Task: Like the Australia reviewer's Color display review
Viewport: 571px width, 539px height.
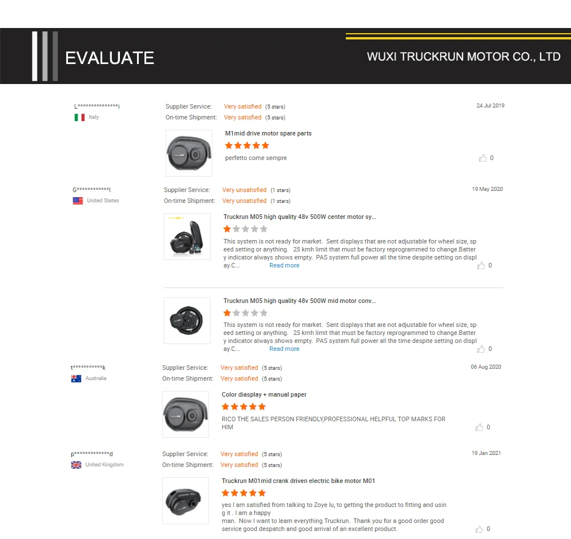Action: tap(479, 428)
